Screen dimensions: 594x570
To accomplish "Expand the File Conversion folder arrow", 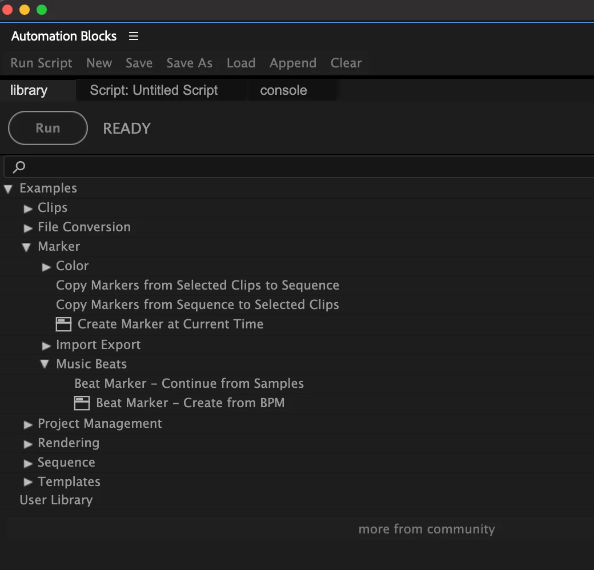I will (27, 228).
